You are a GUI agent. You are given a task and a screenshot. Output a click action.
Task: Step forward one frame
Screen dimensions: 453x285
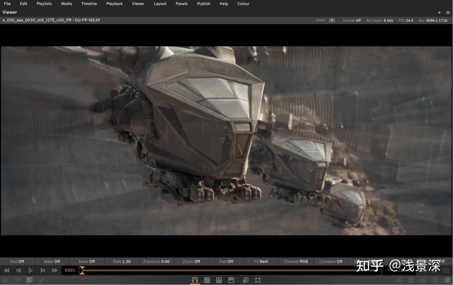(x=43, y=270)
